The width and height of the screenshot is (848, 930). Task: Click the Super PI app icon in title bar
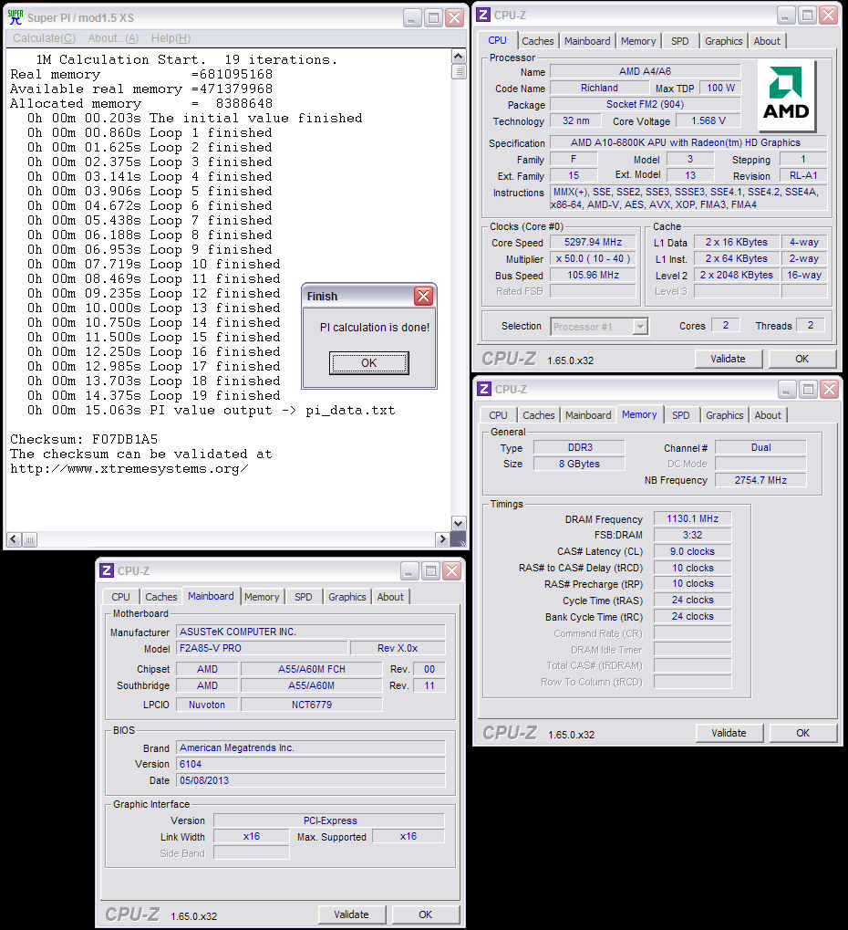tap(16, 17)
